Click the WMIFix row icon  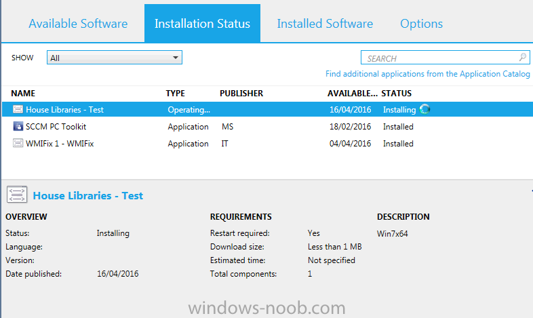[18, 143]
